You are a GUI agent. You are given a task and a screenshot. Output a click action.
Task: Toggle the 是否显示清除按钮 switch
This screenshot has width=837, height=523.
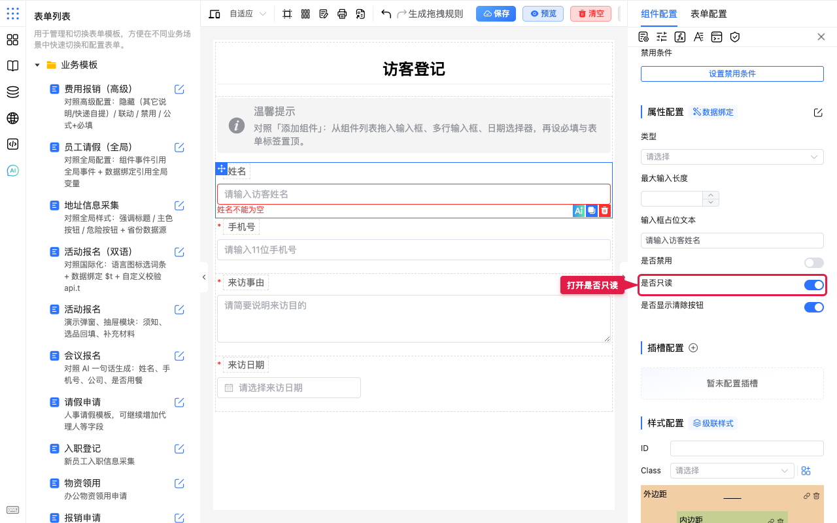(x=814, y=307)
